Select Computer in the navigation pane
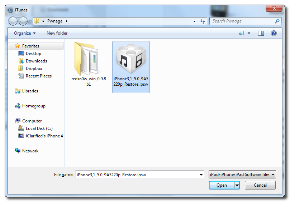This screenshot has height=202, width=290. coord(32,121)
